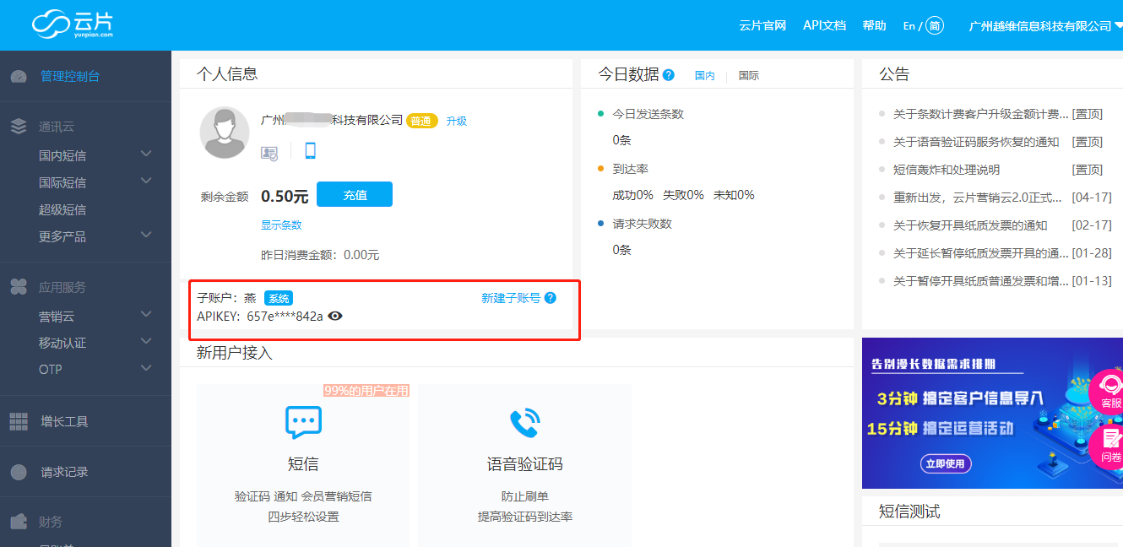Click the 财务 finance icon

(x=19, y=522)
